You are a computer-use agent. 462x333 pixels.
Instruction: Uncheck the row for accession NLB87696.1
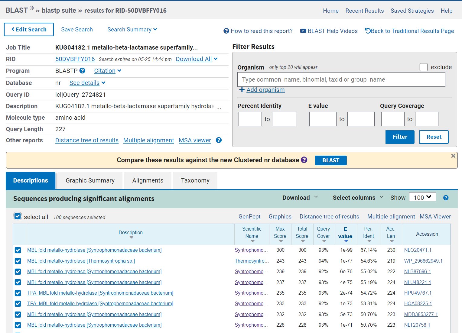click(18, 272)
